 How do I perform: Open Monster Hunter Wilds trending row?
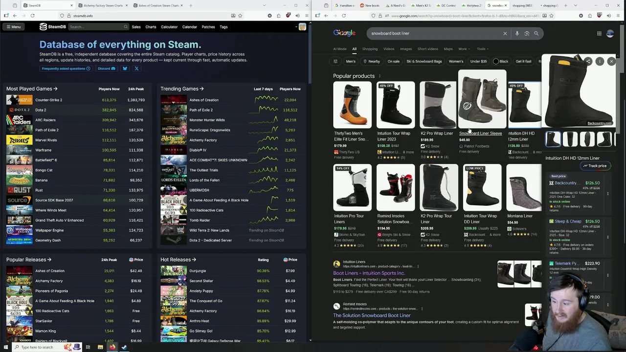point(231,120)
